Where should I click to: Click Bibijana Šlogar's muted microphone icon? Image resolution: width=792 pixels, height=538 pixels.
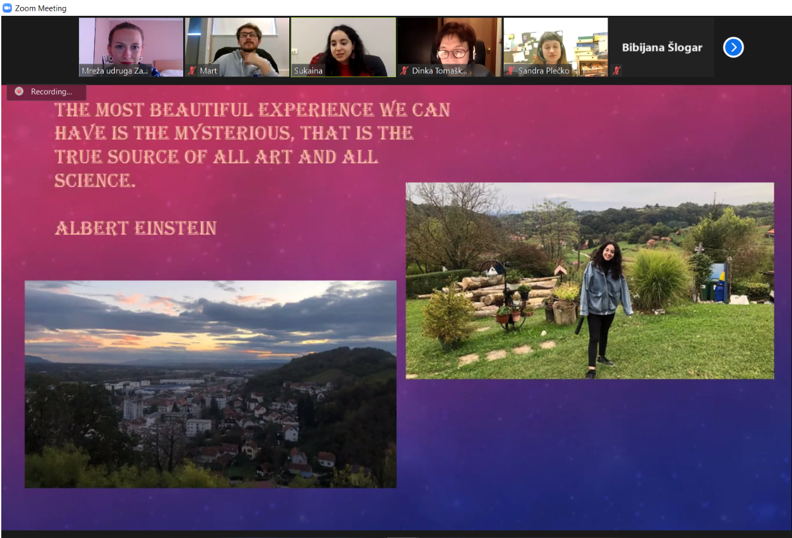click(616, 71)
